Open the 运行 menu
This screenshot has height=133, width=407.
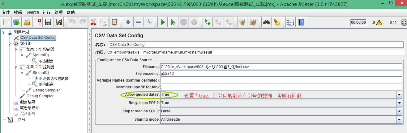coord(47,12)
